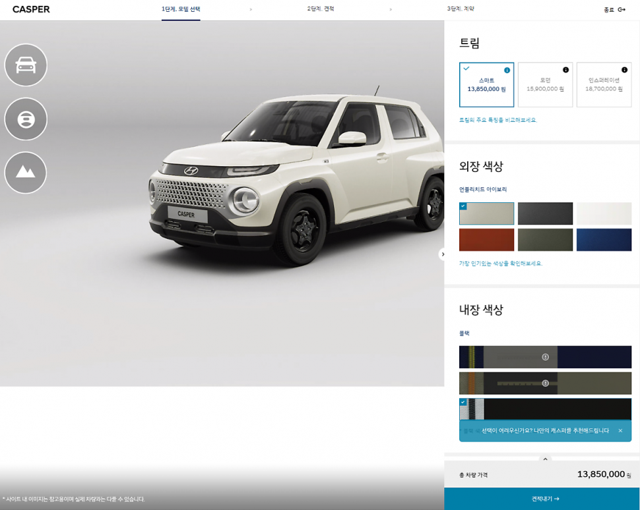The height and width of the screenshot is (510, 640).
Task: Close the Casper recommendation popup
Action: click(x=620, y=431)
